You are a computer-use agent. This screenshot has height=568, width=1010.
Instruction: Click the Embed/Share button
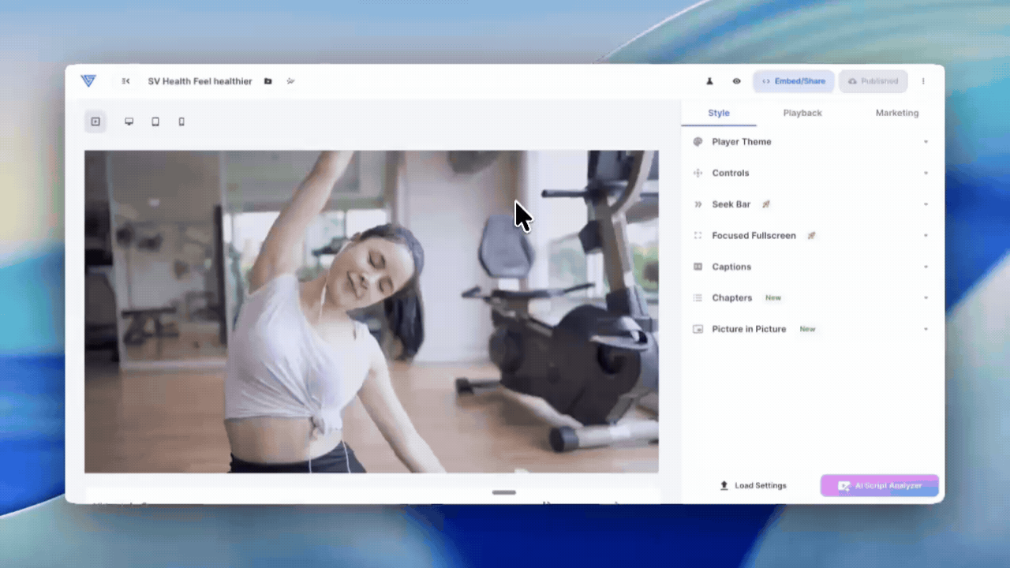pyautogui.click(x=794, y=81)
